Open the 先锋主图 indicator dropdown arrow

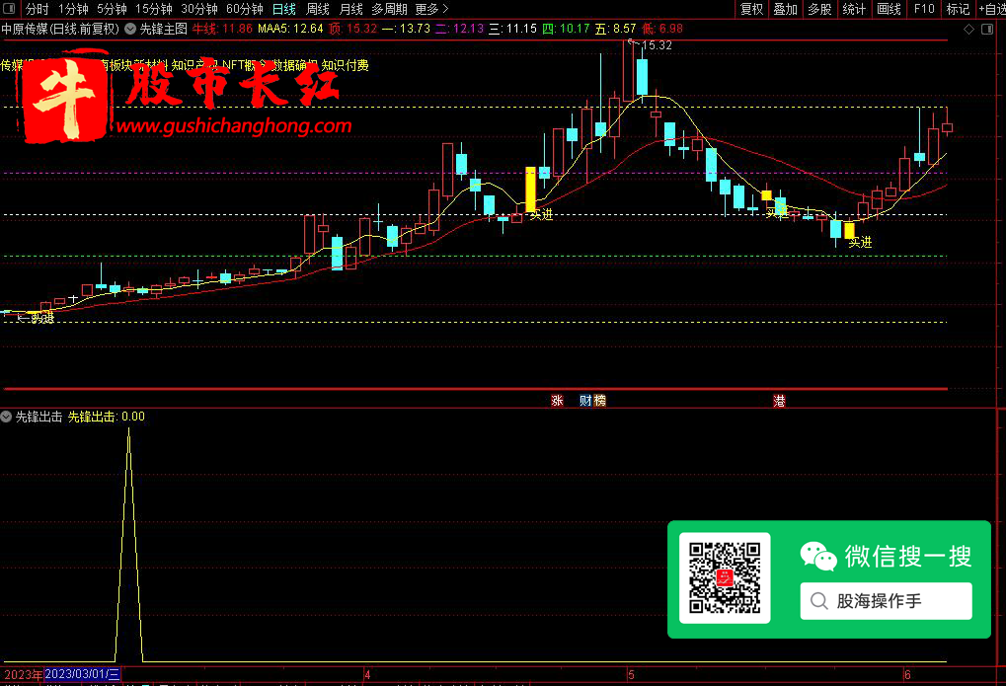(x=130, y=29)
